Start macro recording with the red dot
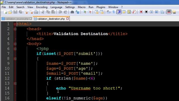 tap(141, 12)
